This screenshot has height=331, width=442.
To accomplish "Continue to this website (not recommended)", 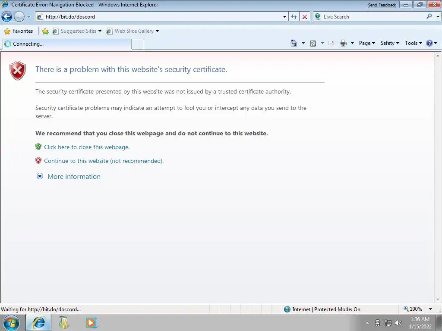I will (x=104, y=161).
